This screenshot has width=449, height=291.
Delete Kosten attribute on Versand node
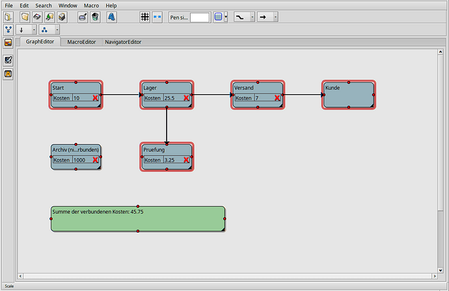tap(277, 98)
